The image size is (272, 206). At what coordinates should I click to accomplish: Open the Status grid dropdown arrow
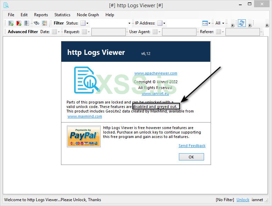point(88,23)
